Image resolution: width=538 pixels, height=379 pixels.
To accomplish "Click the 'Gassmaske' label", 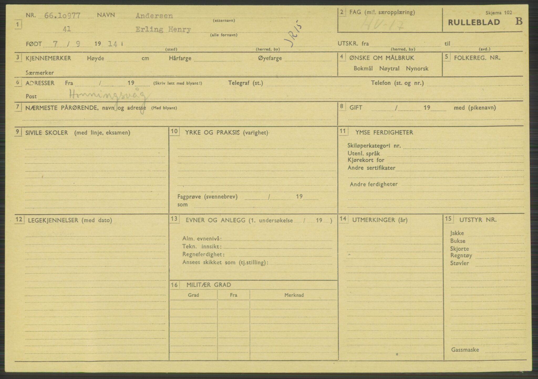I will [x=465, y=350].
